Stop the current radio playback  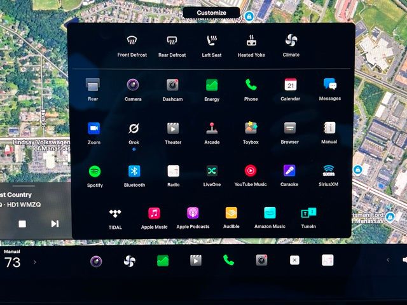point(22,224)
